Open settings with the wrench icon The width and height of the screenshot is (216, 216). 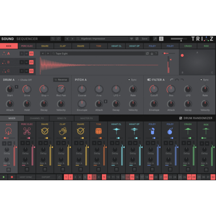(x=155, y=39)
